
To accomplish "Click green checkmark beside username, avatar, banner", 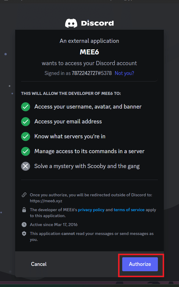I will (26, 107).
